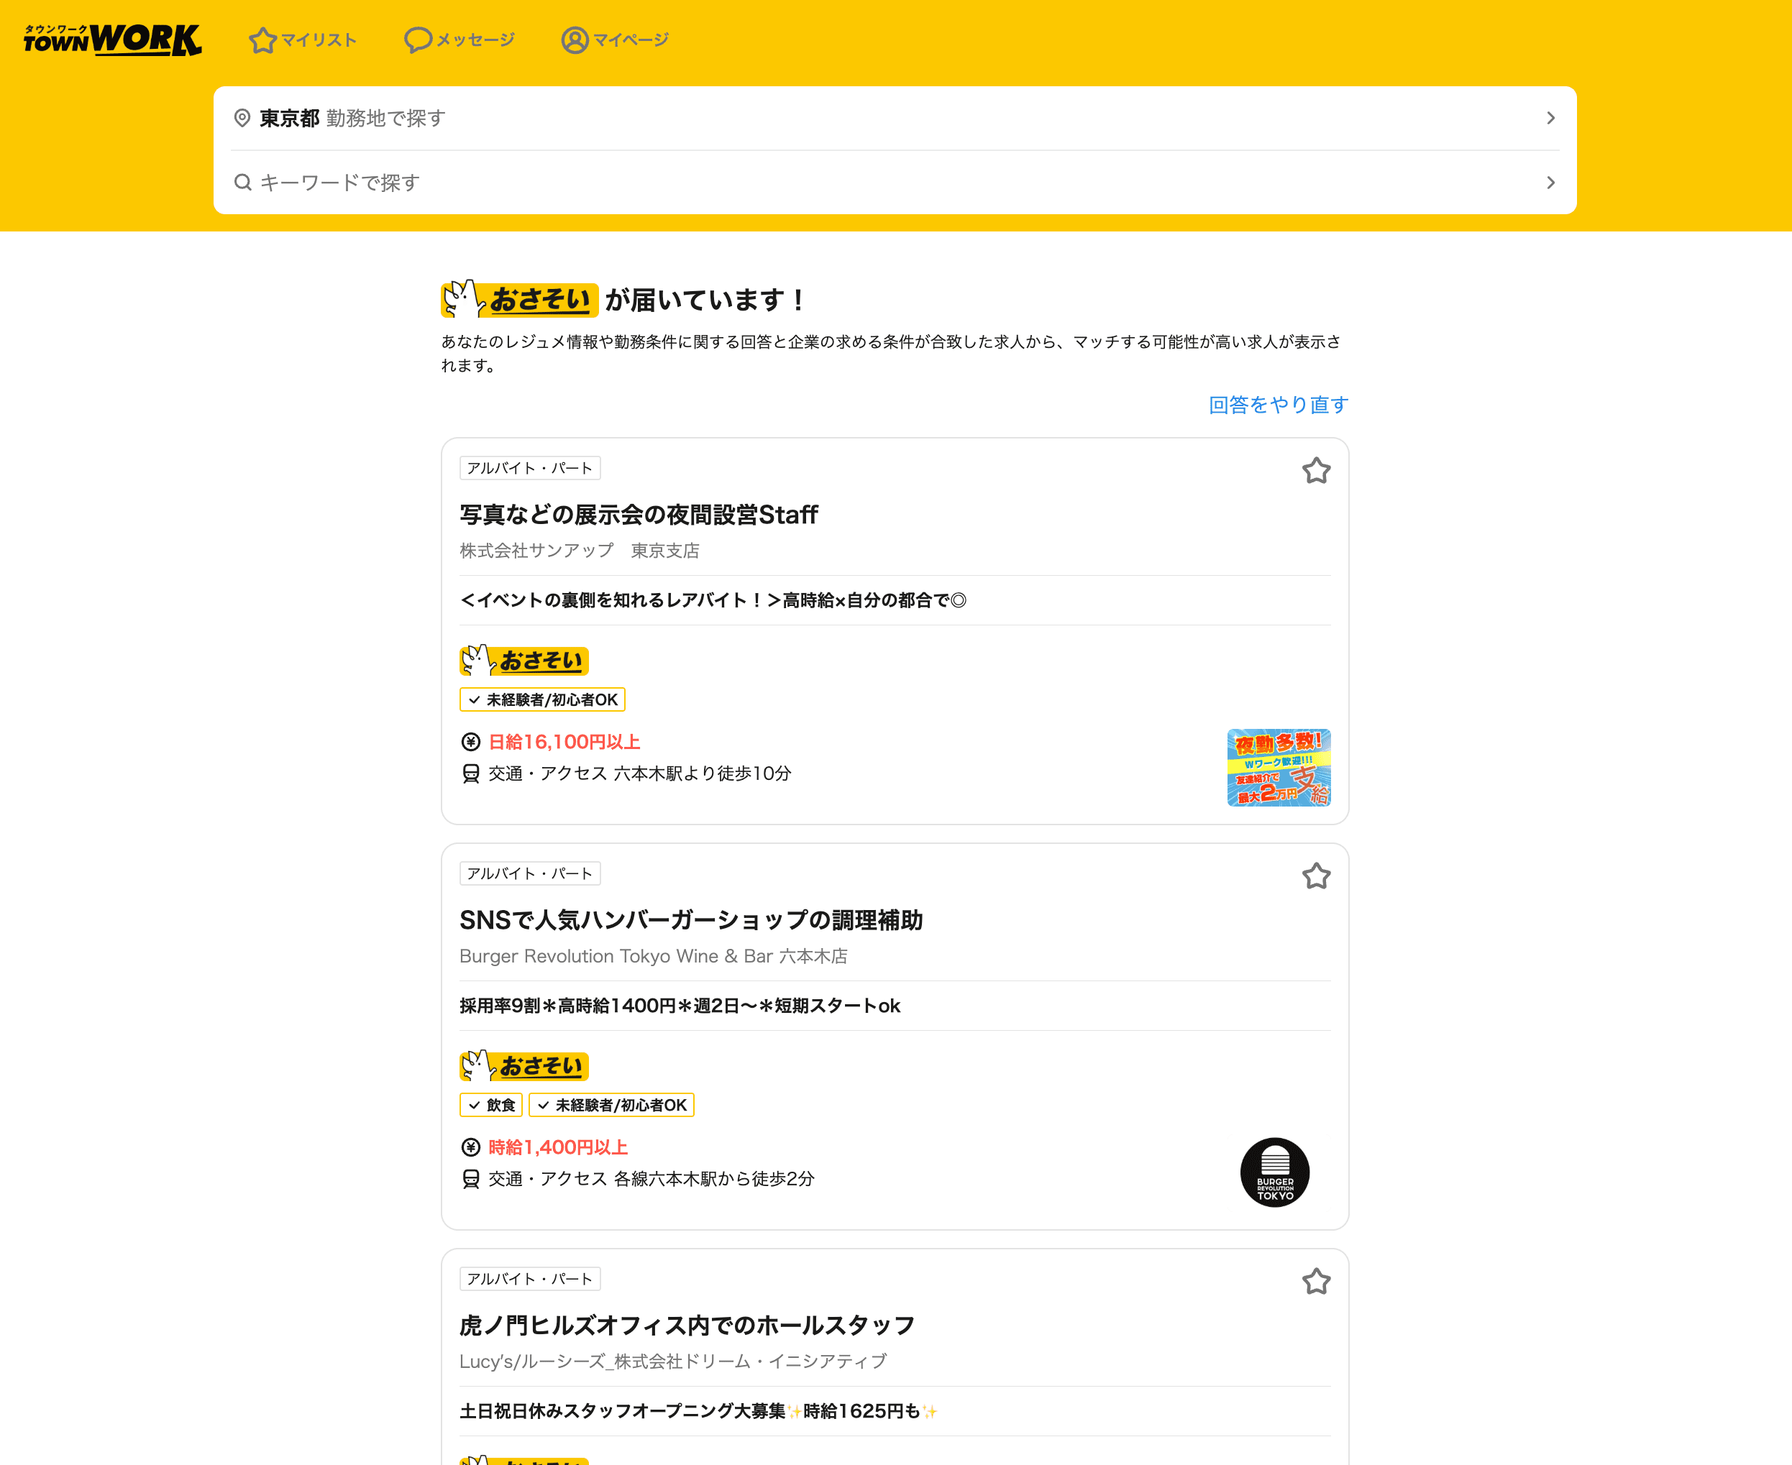The width and height of the screenshot is (1792, 1465).
Task: Click the TownWork logo
Action: tap(112, 39)
